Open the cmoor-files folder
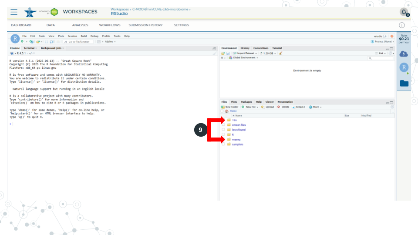Image resolution: width=418 pixels, height=235 pixels. pos(239,125)
